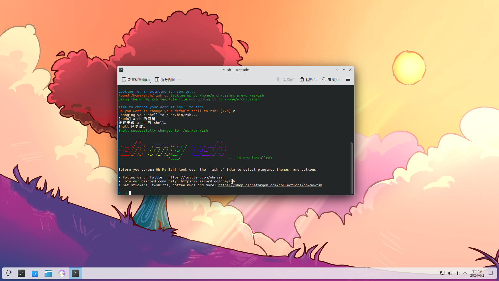499x281 pixels.
Task: Expand the small arrow beside 新建标签页(N)
Action: 150,82
